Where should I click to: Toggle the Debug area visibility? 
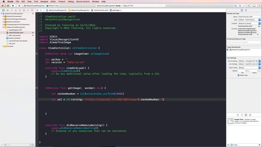[254, 6]
